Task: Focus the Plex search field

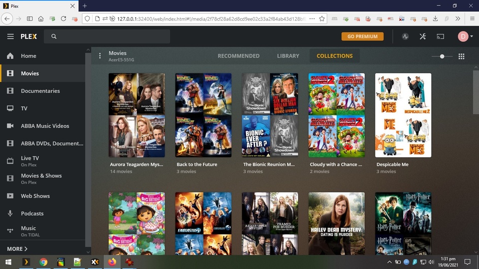Action: 107,37
